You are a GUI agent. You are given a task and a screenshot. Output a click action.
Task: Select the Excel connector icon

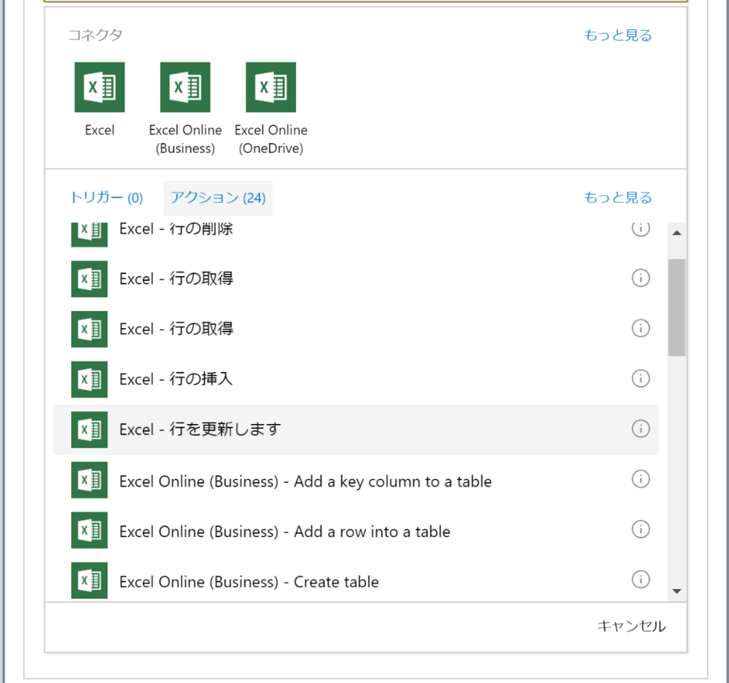100,87
